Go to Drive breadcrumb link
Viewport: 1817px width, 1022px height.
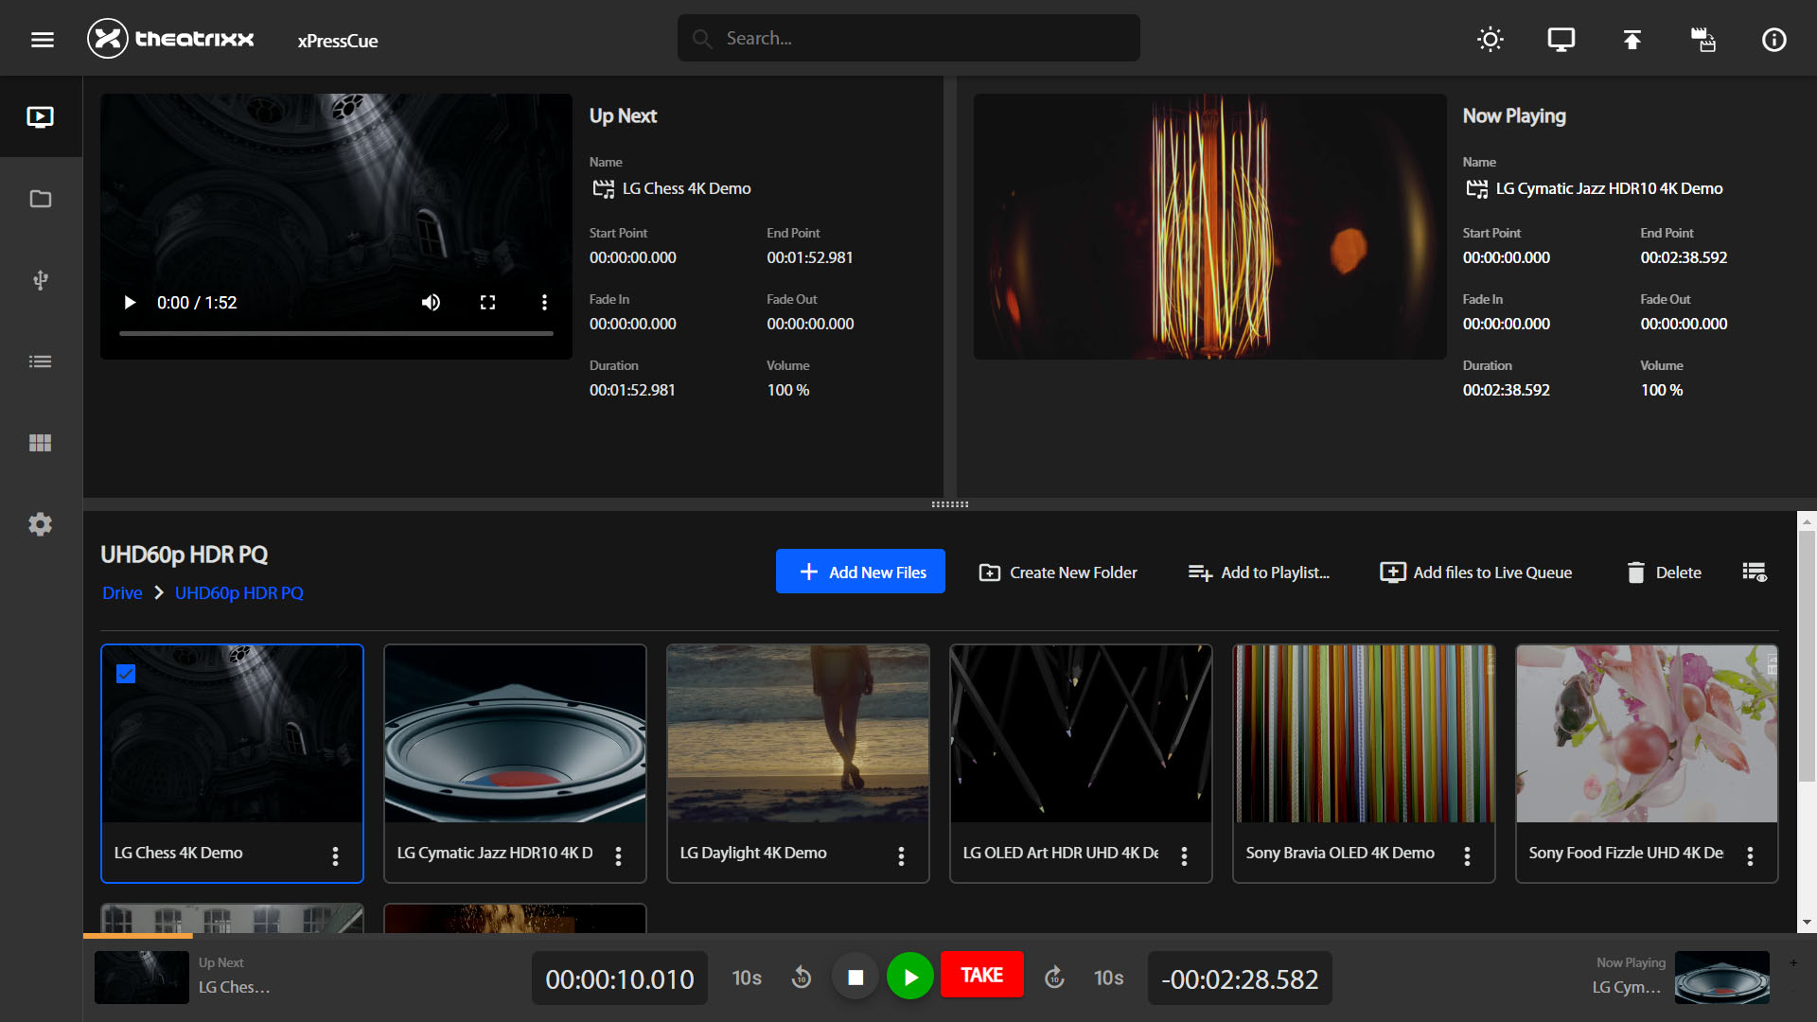click(122, 593)
